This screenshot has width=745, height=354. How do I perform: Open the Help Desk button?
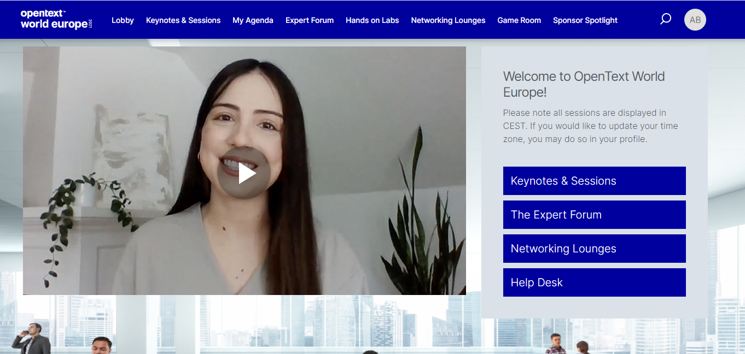pos(595,282)
